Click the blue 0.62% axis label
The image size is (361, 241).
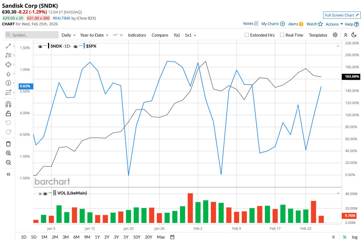point(26,86)
